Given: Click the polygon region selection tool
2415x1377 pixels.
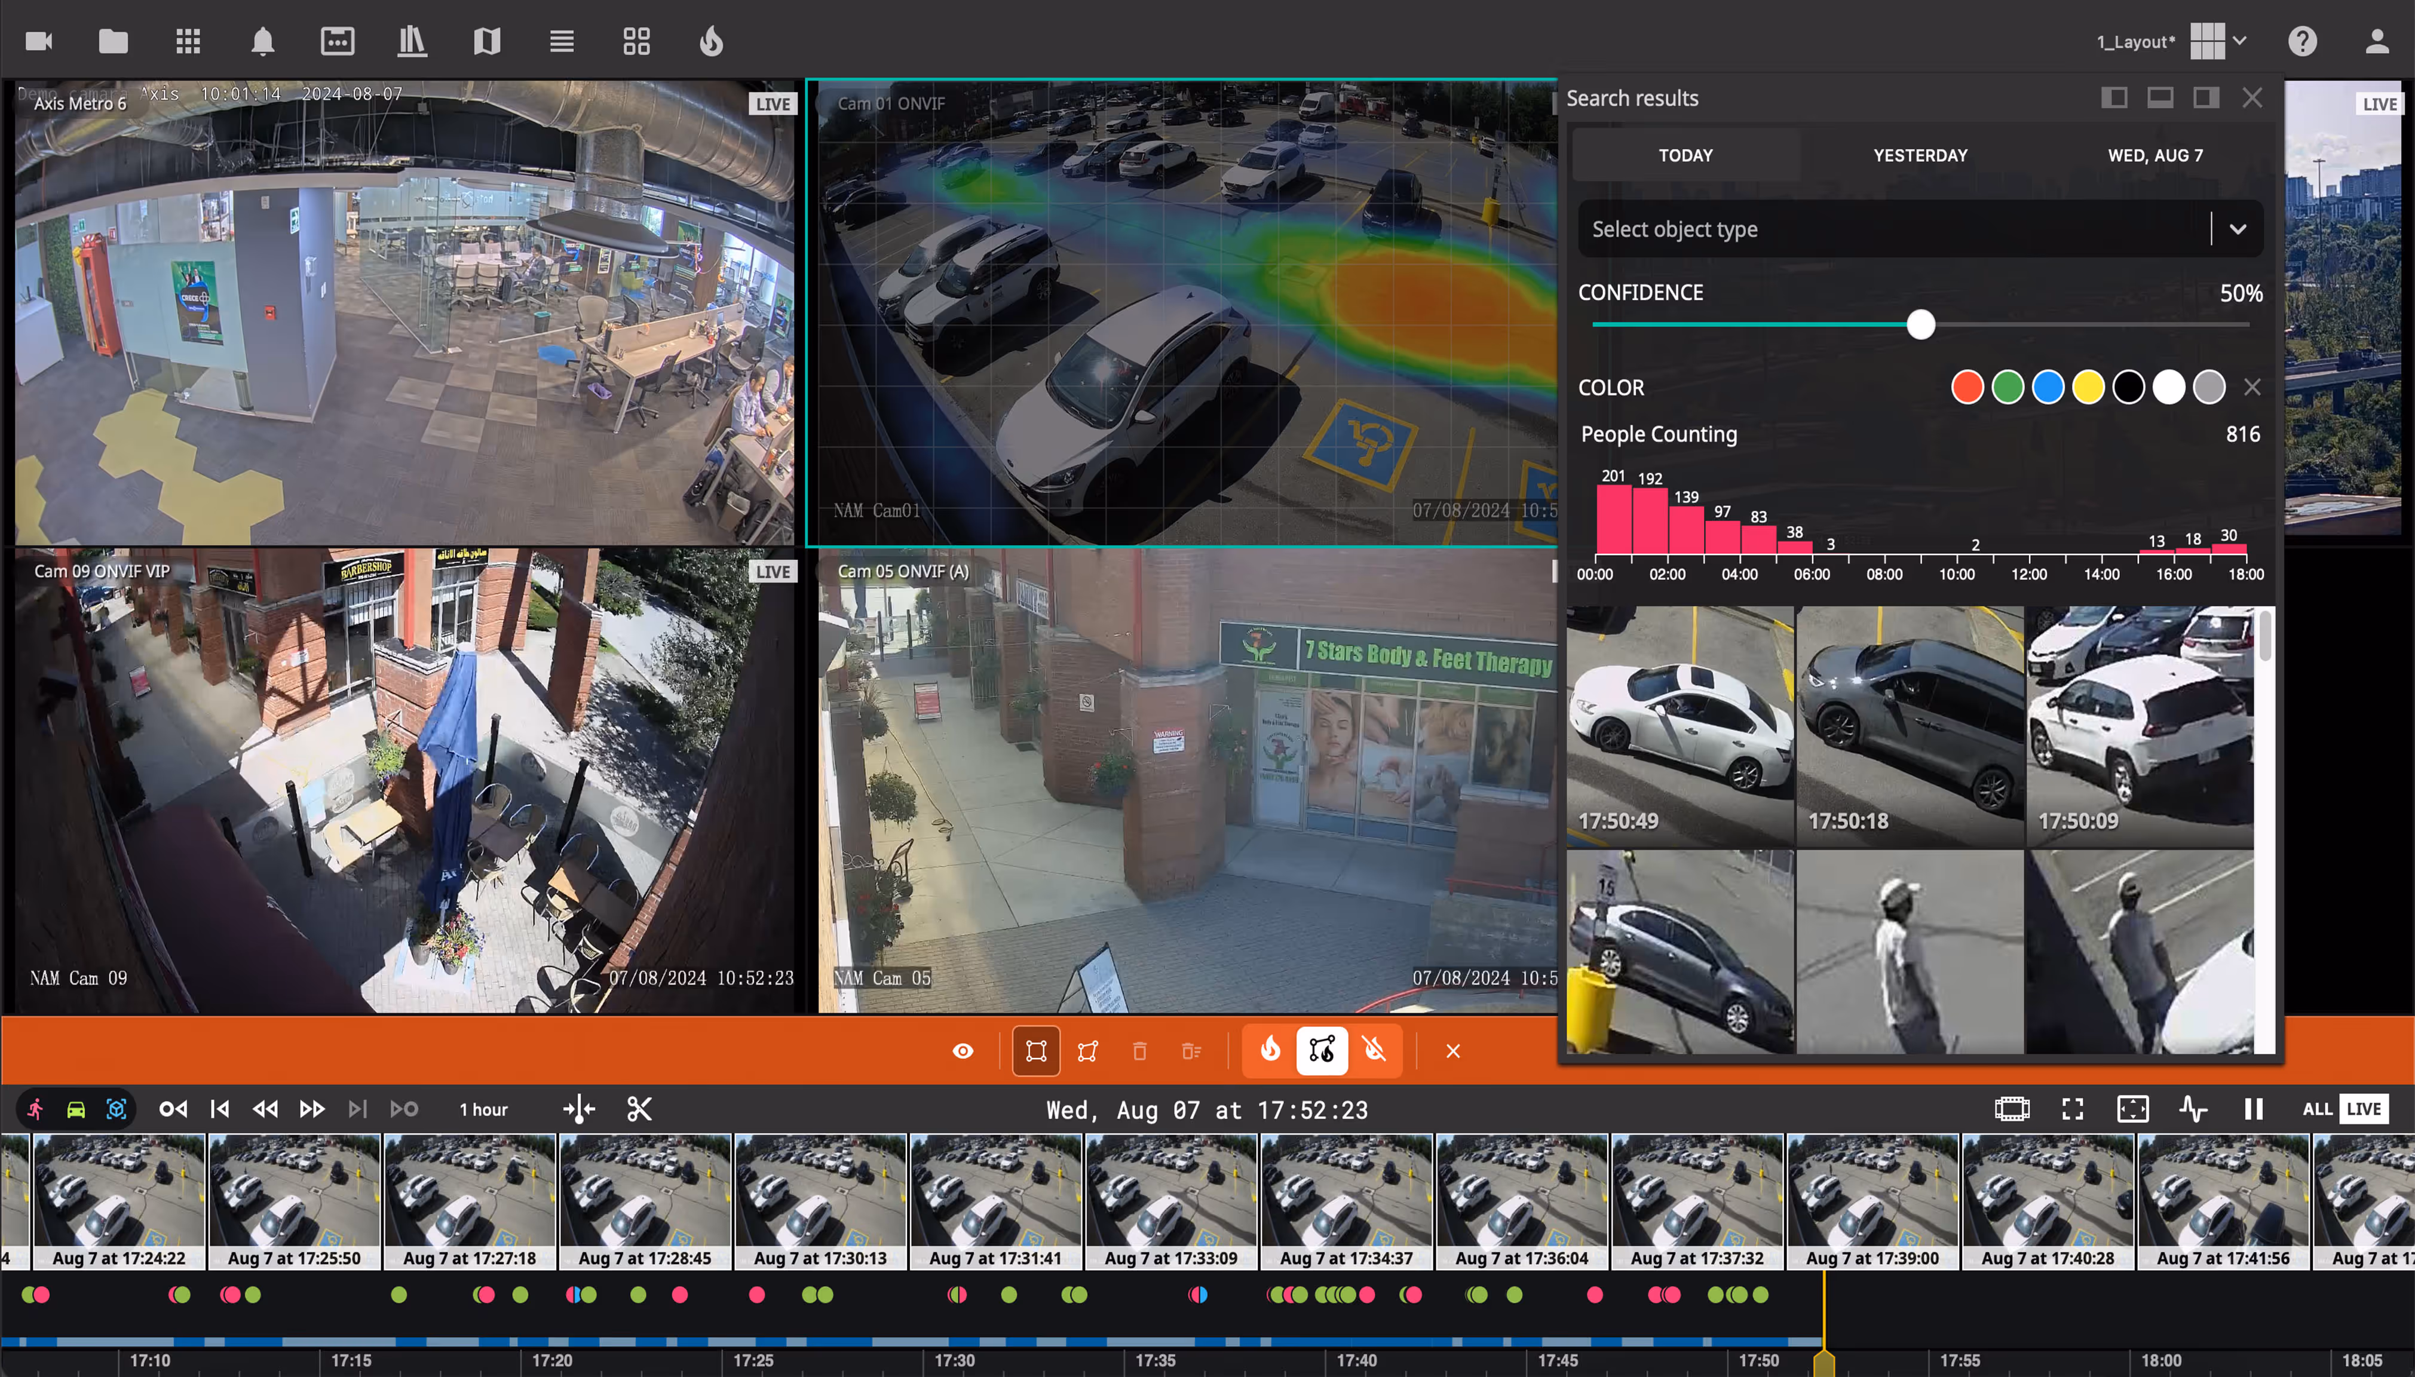Looking at the screenshot, I should pos(1087,1051).
